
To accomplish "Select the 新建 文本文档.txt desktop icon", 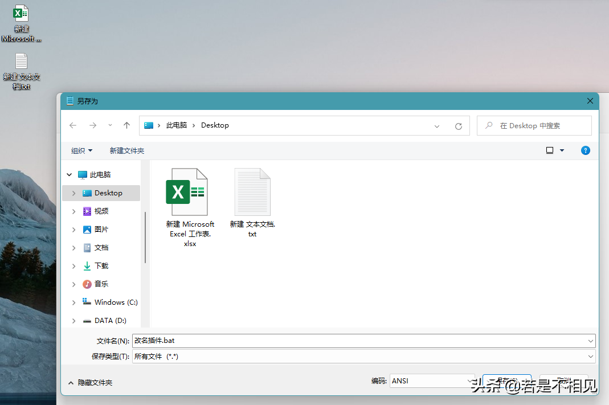I will pyautogui.click(x=21, y=72).
